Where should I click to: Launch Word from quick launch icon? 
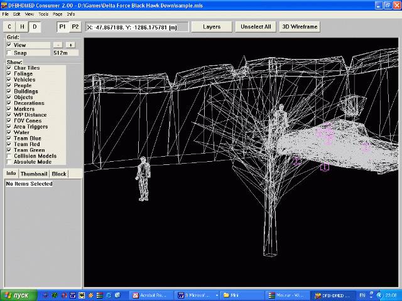73,295
